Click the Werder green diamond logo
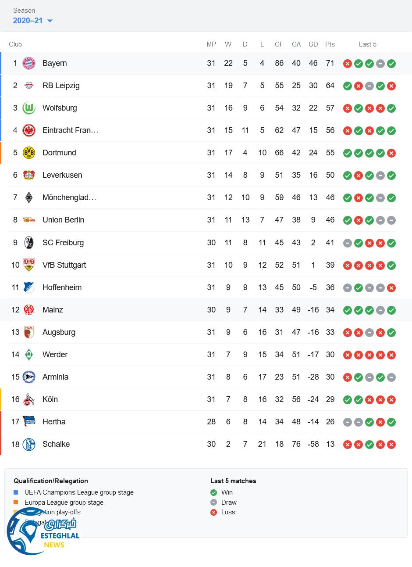Screen dimensions: 412x567 click(x=29, y=355)
